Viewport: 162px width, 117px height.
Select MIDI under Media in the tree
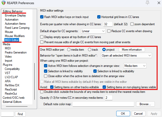pos(8,48)
